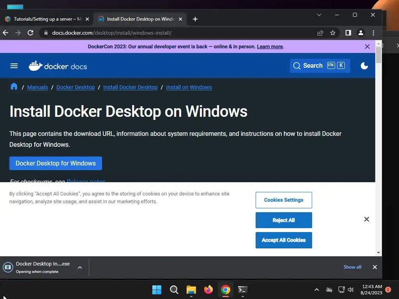Click the forward navigation arrow
Image resolution: width=399 pixels, height=299 pixels.
(18, 33)
